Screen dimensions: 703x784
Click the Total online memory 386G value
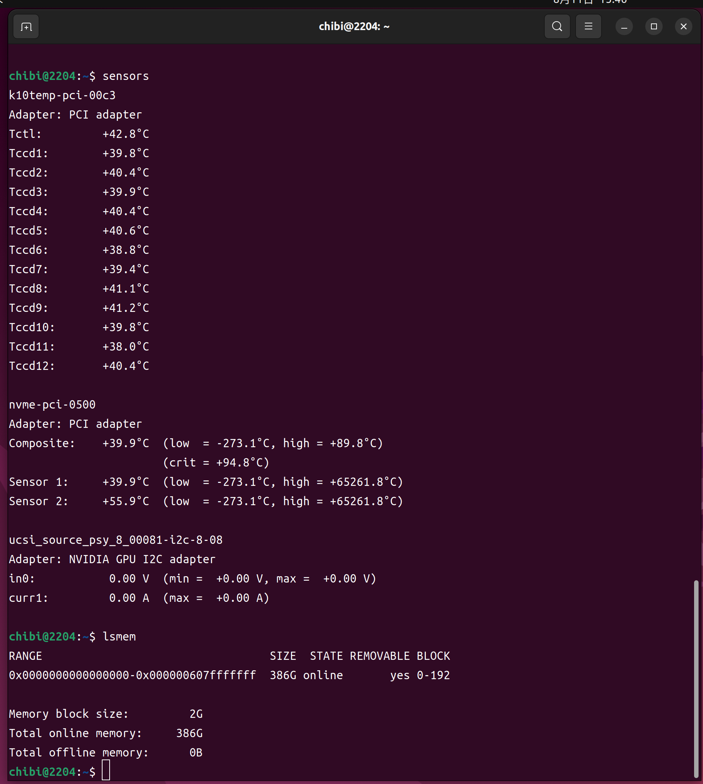189,733
